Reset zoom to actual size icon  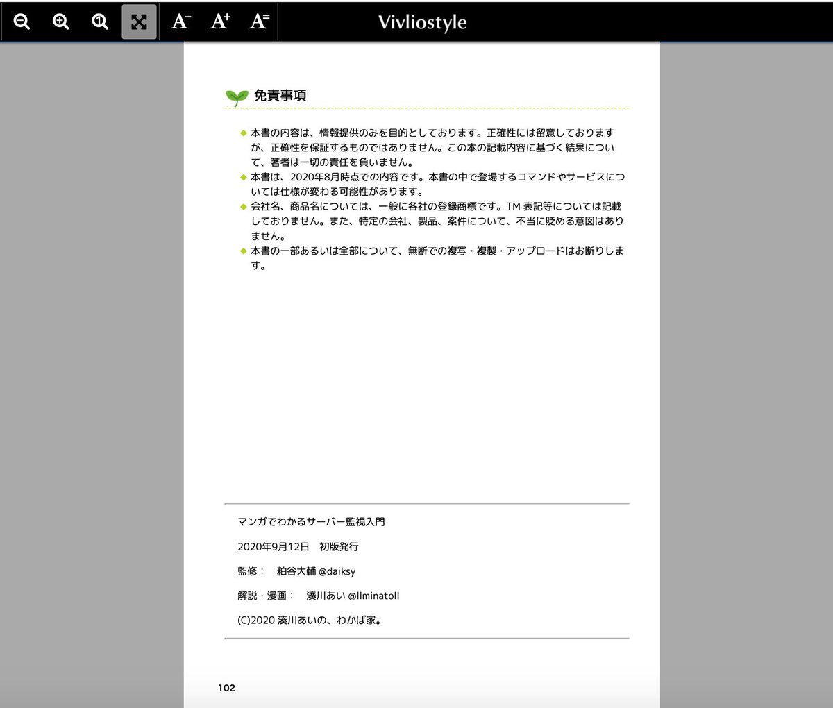[x=100, y=22]
